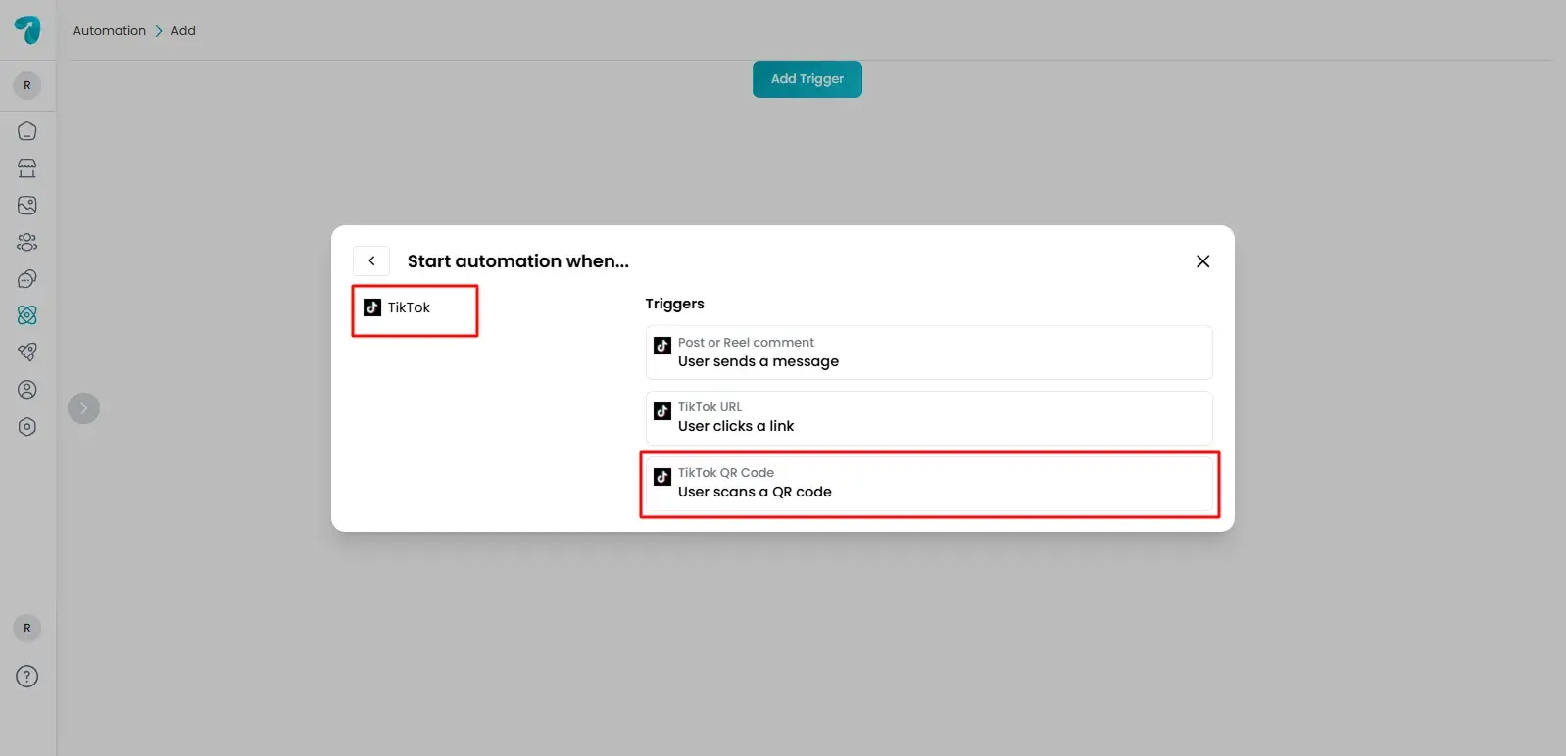Select the TikTok channel in list
The width and height of the screenshot is (1566, 756).
coord(409,308)
